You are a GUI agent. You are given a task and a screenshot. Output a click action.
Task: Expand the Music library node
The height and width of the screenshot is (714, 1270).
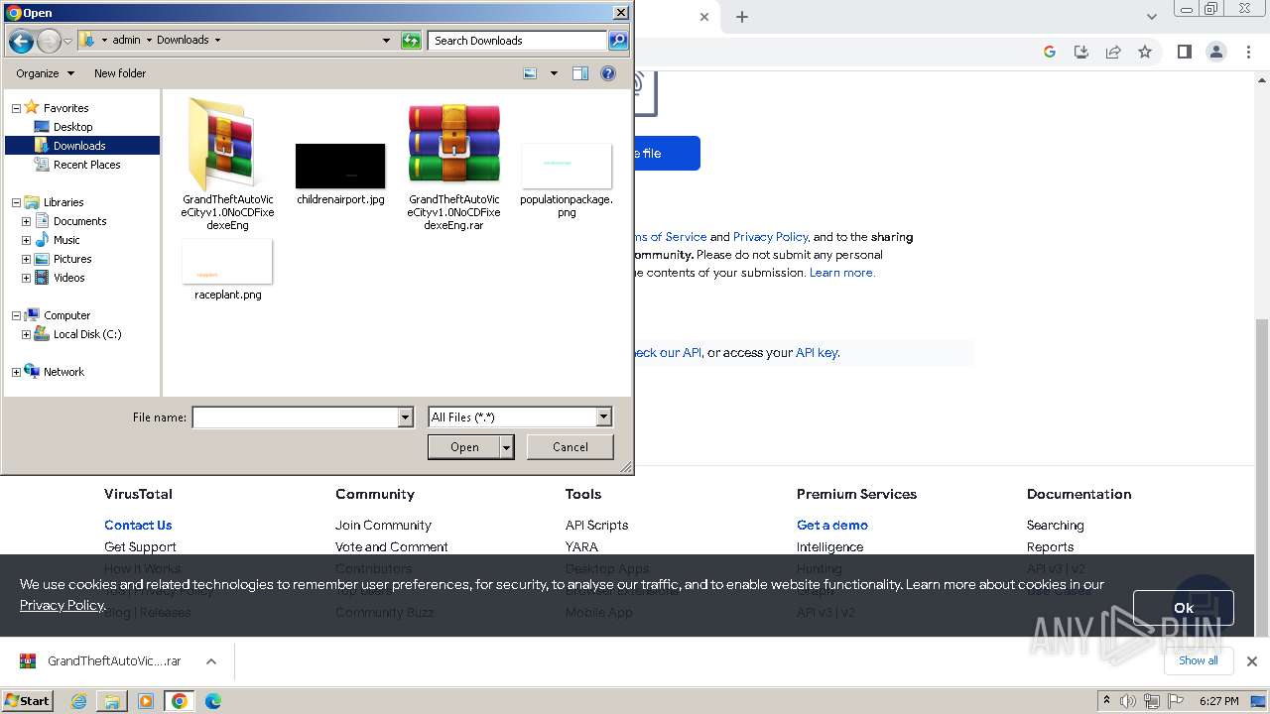click(x=26, y=240)
